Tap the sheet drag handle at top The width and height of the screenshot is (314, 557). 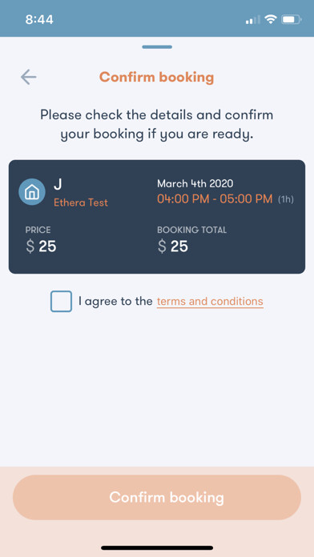tap(157, 47)
